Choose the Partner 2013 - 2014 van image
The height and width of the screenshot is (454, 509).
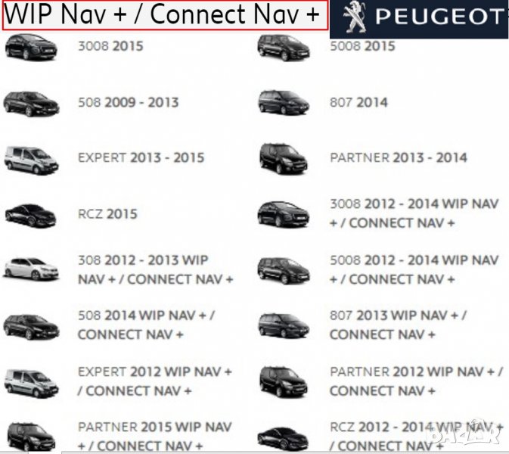pos(284,159)
